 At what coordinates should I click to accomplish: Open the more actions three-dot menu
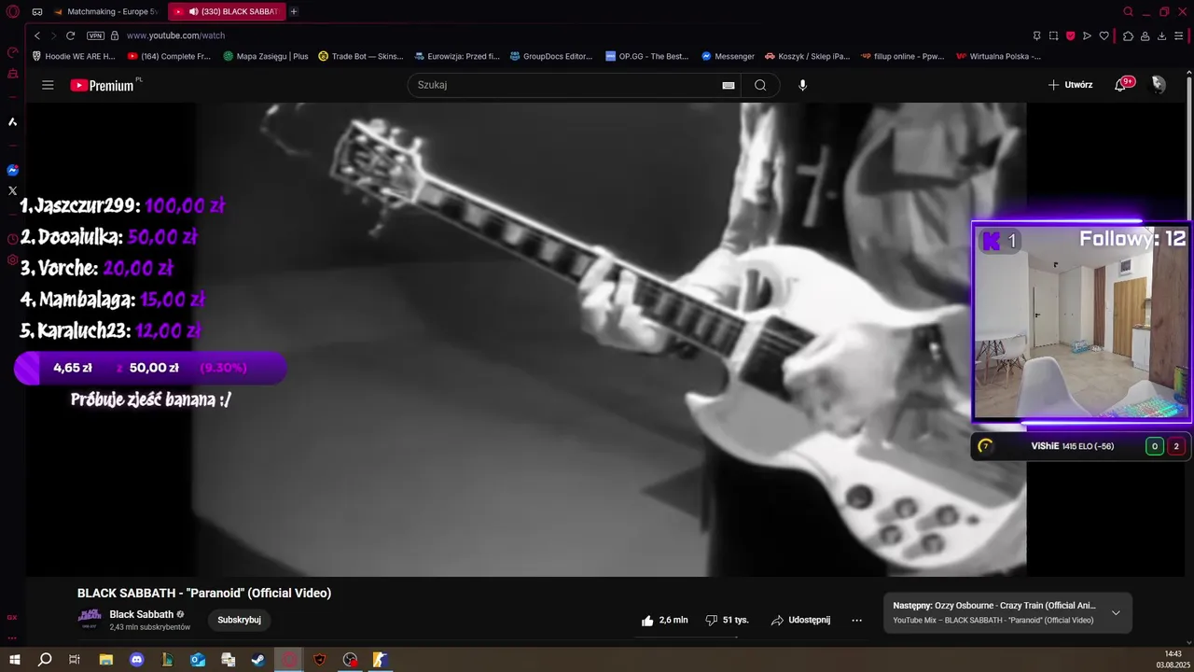856,620
